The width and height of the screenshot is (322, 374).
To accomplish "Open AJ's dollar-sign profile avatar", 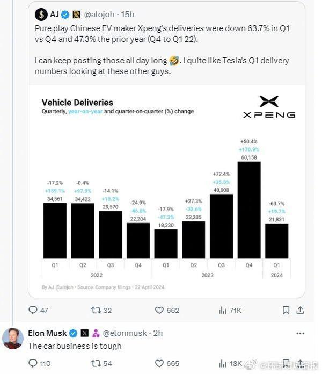I will pyautogui.click(x=41, y=14).
